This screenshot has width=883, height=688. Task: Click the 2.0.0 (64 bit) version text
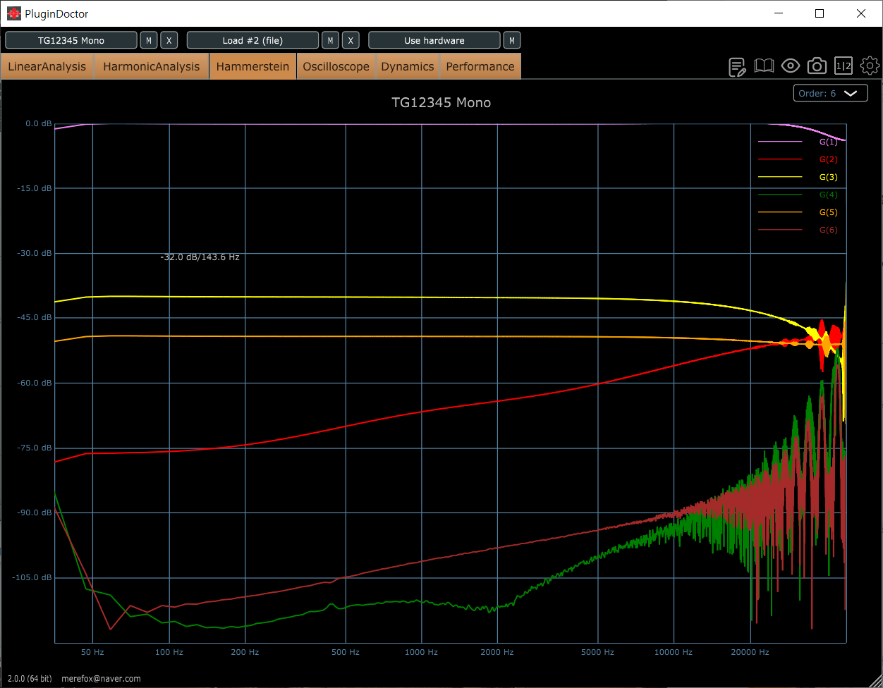point(29,679)
